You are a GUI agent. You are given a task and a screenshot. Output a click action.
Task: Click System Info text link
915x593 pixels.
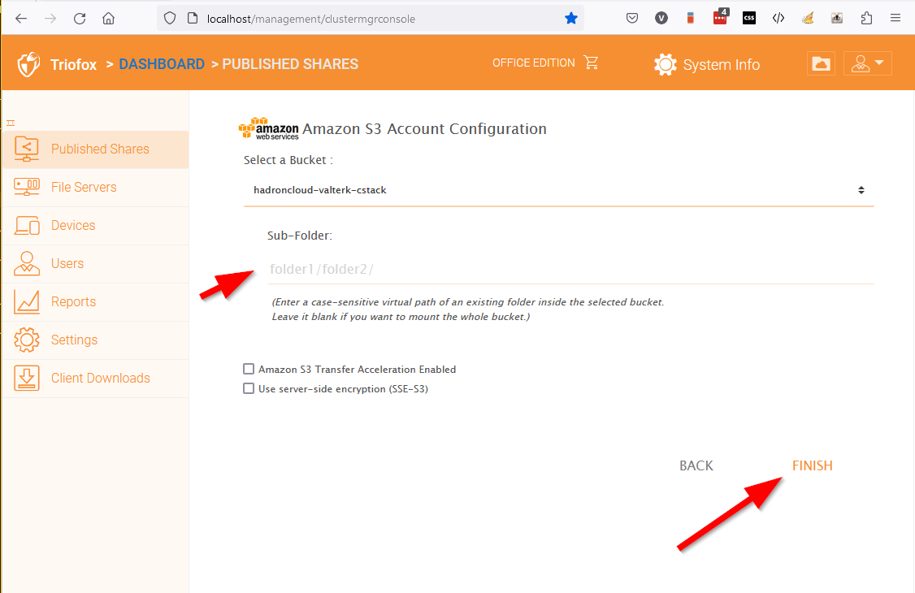tap(722, 65)
